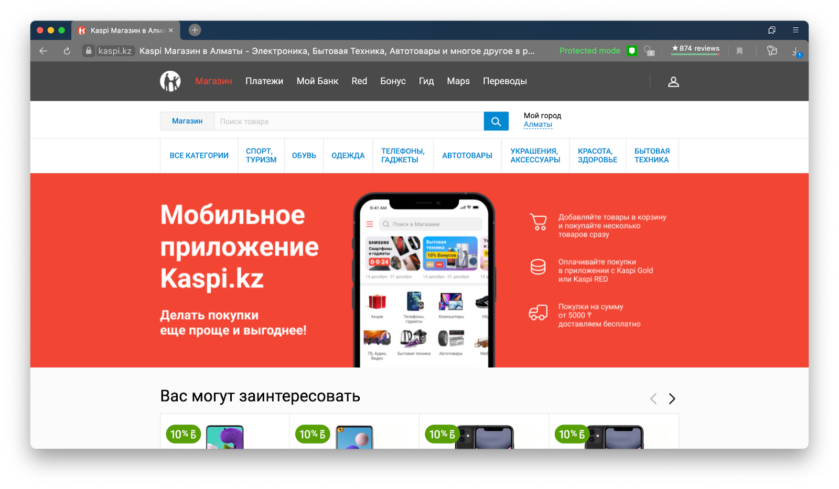Click the green Protected mode shield icon
The image size is (839, 489).
pyautogui.click(x=632, y=51)
